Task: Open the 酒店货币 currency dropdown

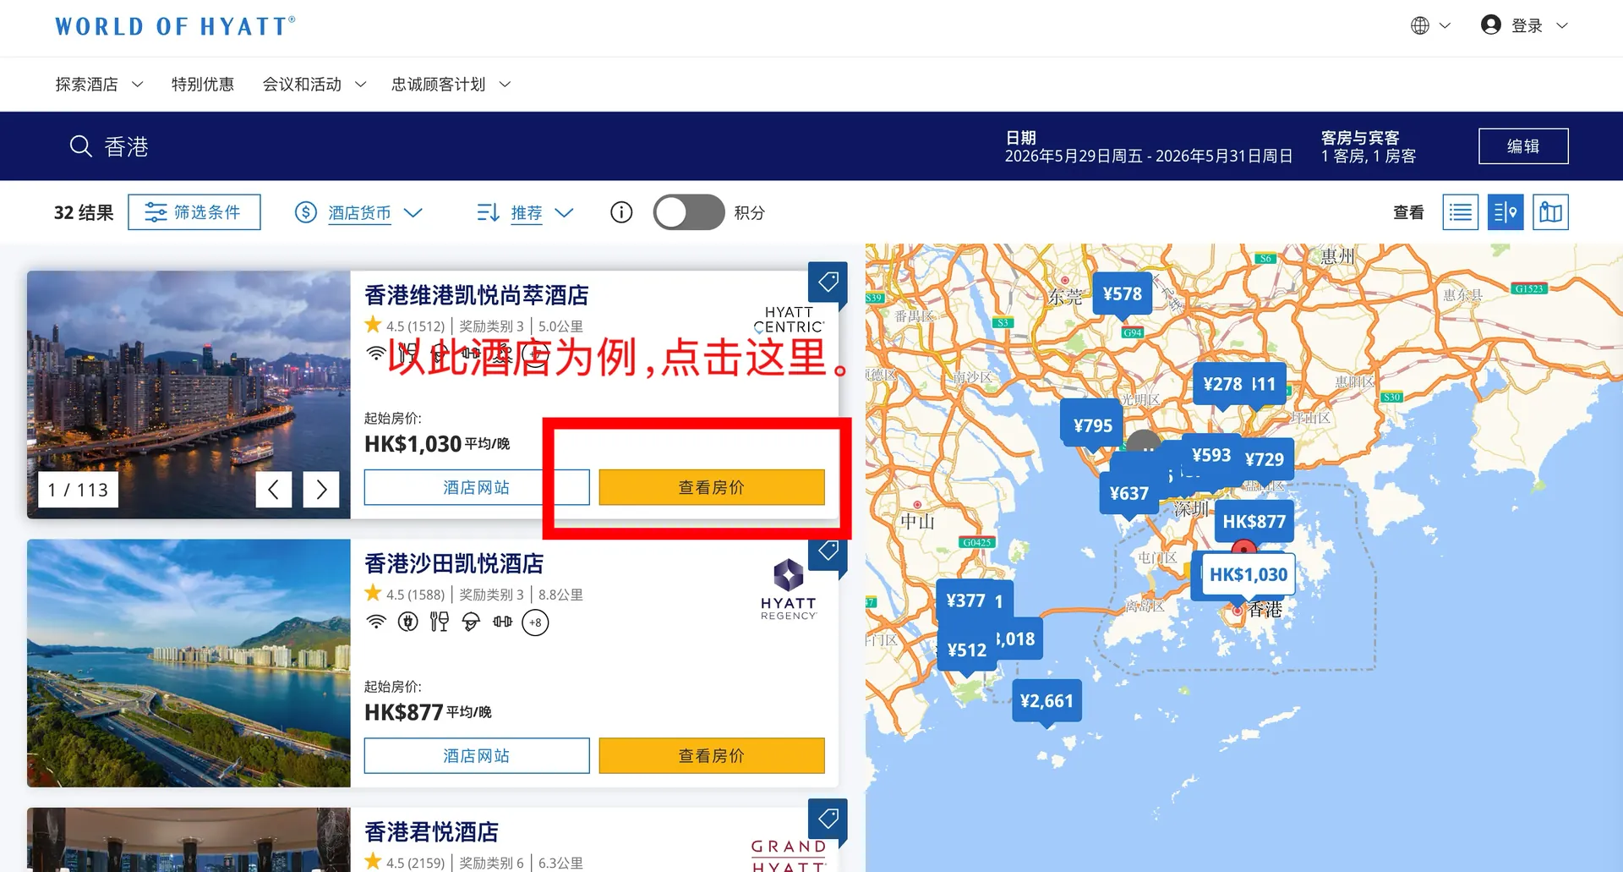Action: [374, 213]
